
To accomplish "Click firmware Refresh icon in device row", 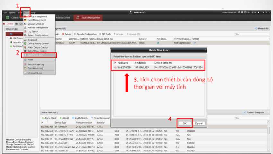I will (x=195, y=42).
